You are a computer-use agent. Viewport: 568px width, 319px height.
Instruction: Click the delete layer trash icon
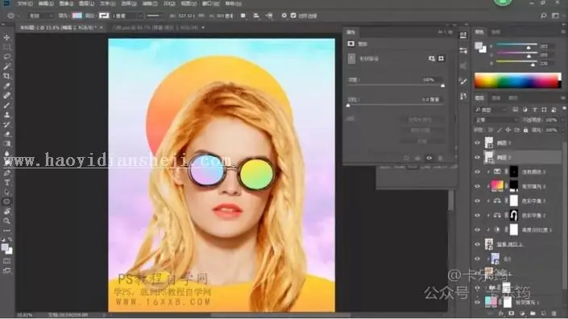553,313
